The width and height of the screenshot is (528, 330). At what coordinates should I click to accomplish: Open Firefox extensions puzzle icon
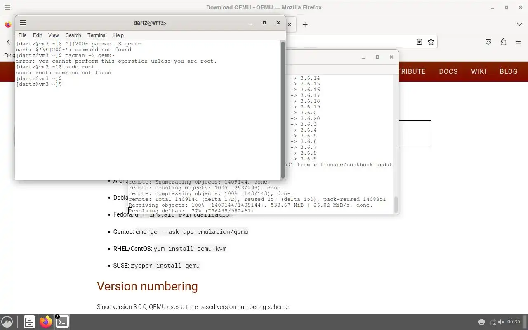tap(503, 42)
